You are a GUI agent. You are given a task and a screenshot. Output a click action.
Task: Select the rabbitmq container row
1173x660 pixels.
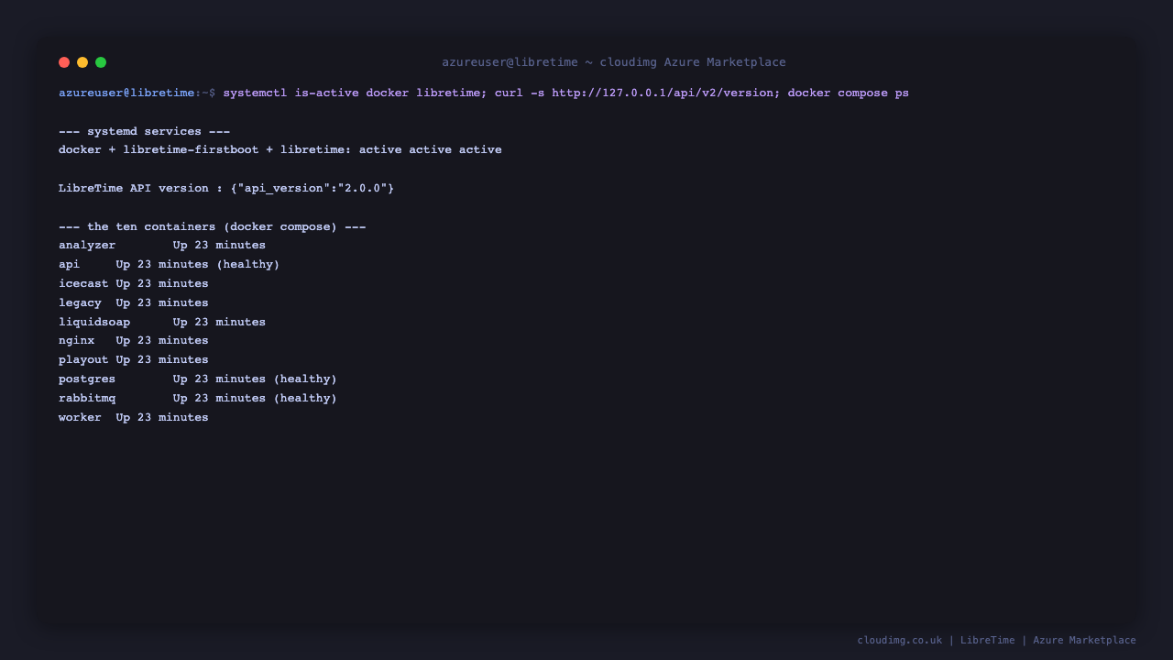coord(198,398)
